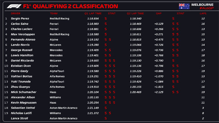Open the #AusGP hashtag link
Image resolution: width=219 pixels, height=123 pixels.
[x=207, y=8]
